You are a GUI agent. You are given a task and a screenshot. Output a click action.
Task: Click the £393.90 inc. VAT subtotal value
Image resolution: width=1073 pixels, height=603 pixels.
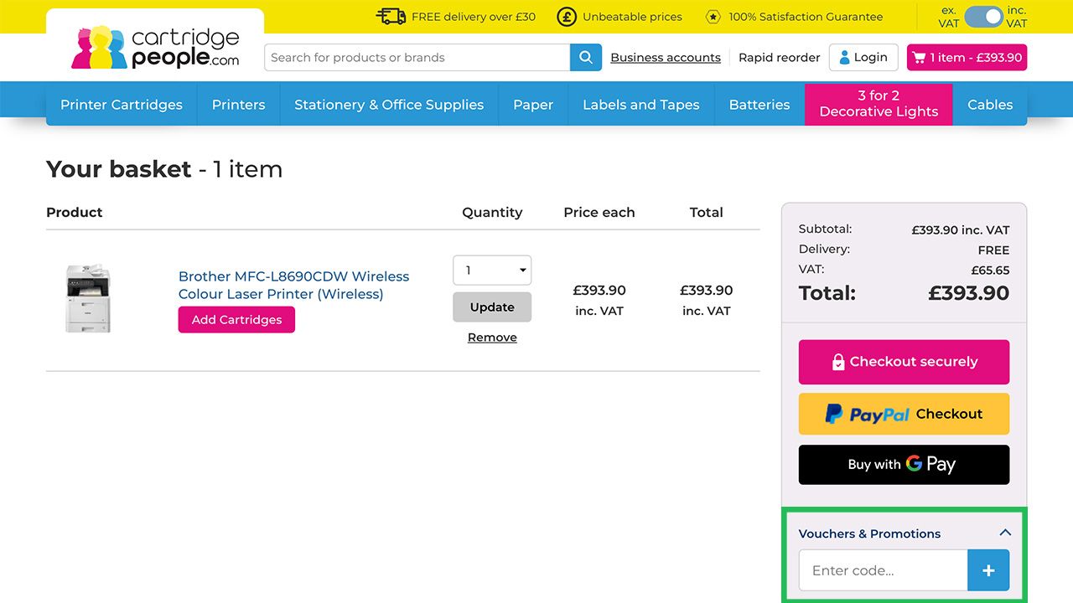coord(961,230)
